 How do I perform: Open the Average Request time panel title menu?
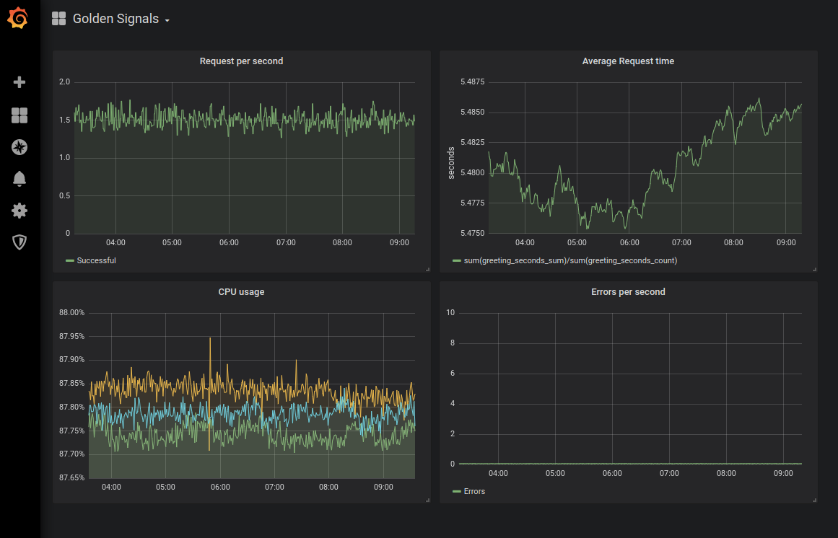[x=628, y=61]
